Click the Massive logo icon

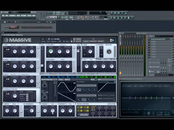point(7,40)
